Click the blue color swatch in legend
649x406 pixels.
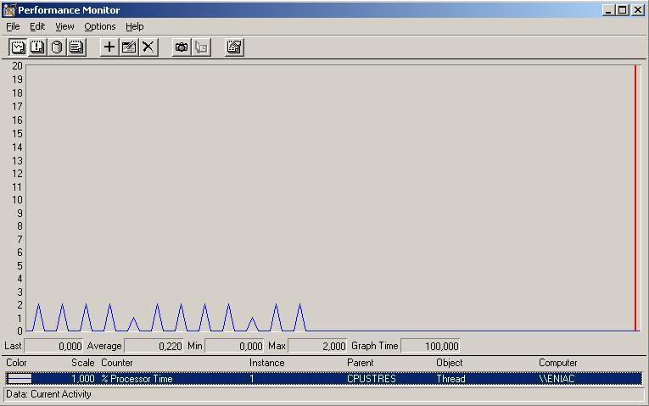pos(20,378)
